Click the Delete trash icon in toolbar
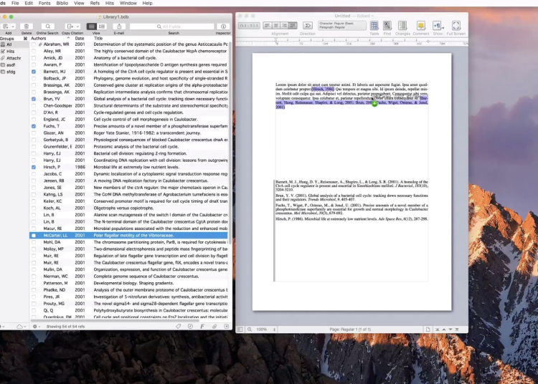This screenshot has height=384, width=538. (27, 27)
